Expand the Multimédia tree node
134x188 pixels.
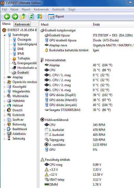[x=4, y=96]
